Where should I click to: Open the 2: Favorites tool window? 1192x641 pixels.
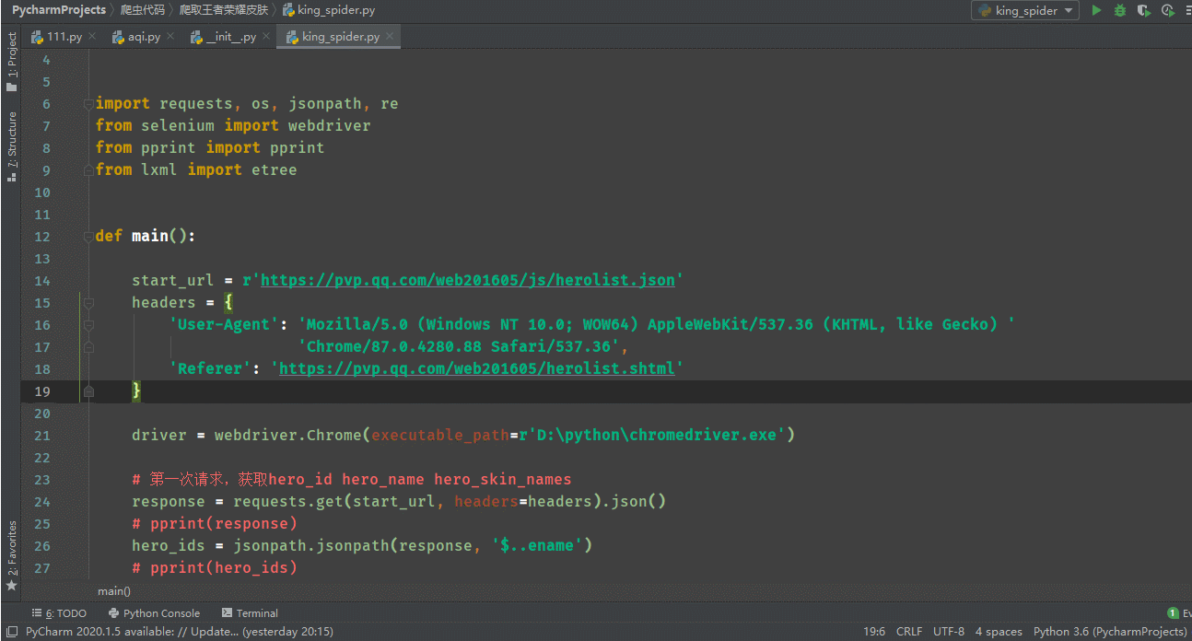[x=12, y=556]
